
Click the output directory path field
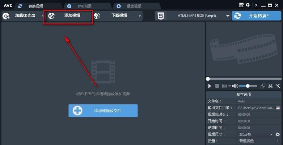pyautogui.click(x=256, y=108)
